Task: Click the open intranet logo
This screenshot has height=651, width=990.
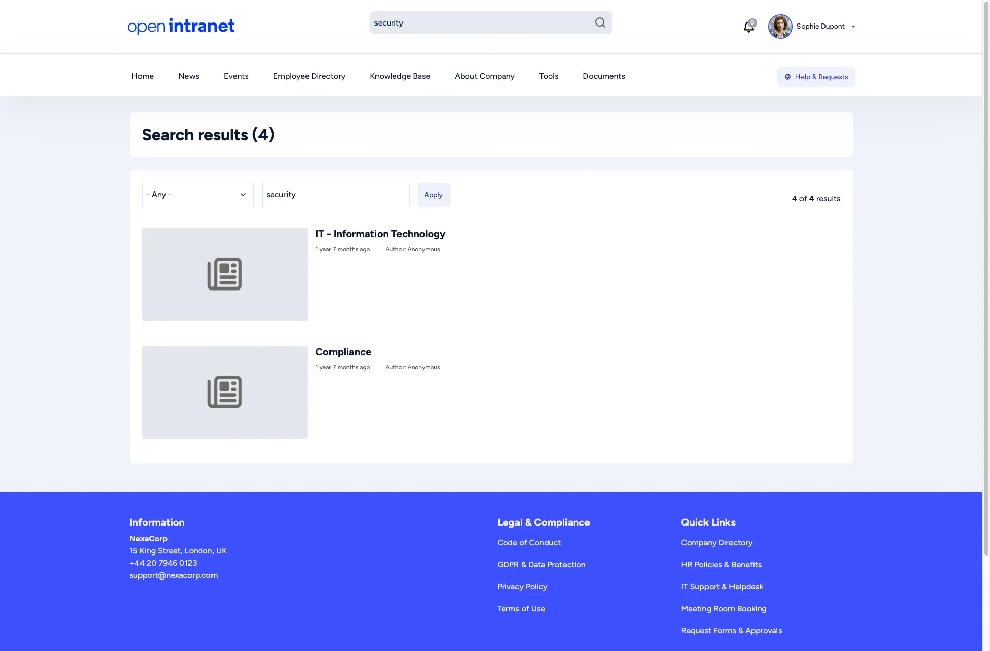Action: pyautogui.click(x=181, y=26)
